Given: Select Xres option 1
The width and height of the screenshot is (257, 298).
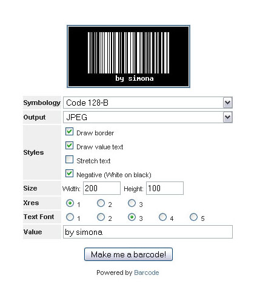Looking at the screenshot, I should (70, 203).
